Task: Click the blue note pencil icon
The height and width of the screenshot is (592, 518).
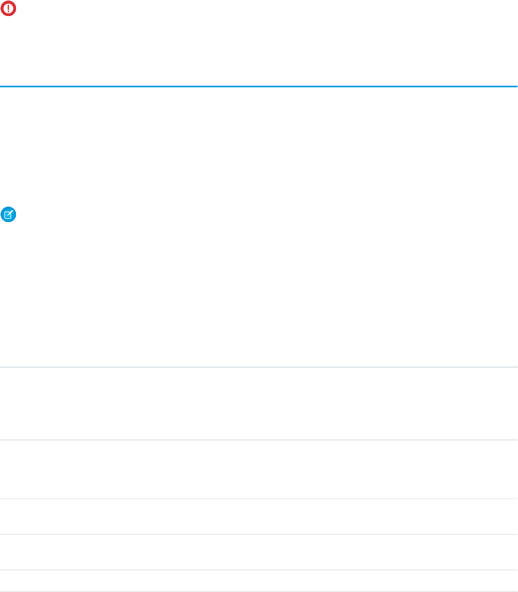Action: pyautogui.click(x=9, y=215)
